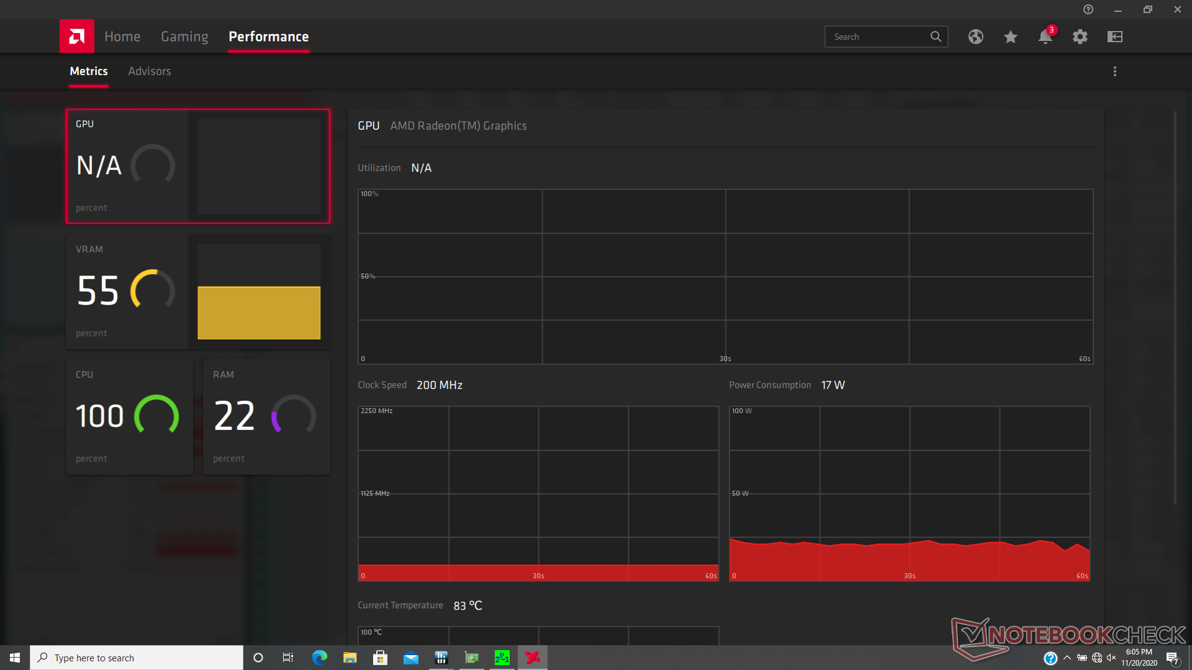Select the VRAM metrics tile
1192x670 pixels.
click(x=197, y=292)
